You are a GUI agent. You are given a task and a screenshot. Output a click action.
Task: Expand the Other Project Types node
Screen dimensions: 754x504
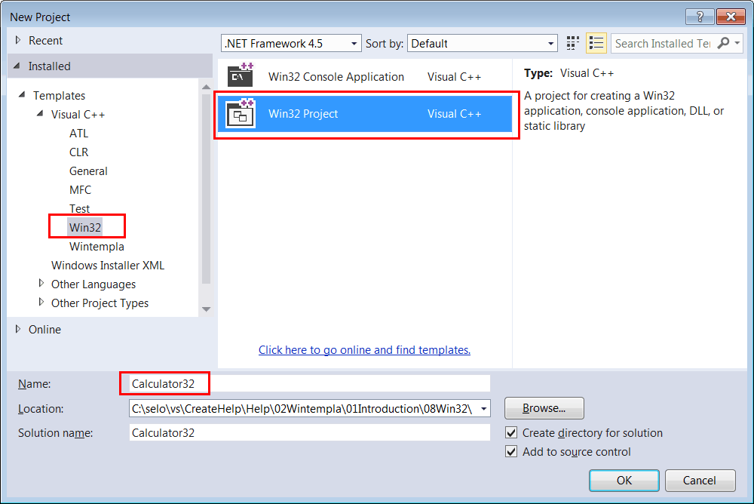pos(41,303)
